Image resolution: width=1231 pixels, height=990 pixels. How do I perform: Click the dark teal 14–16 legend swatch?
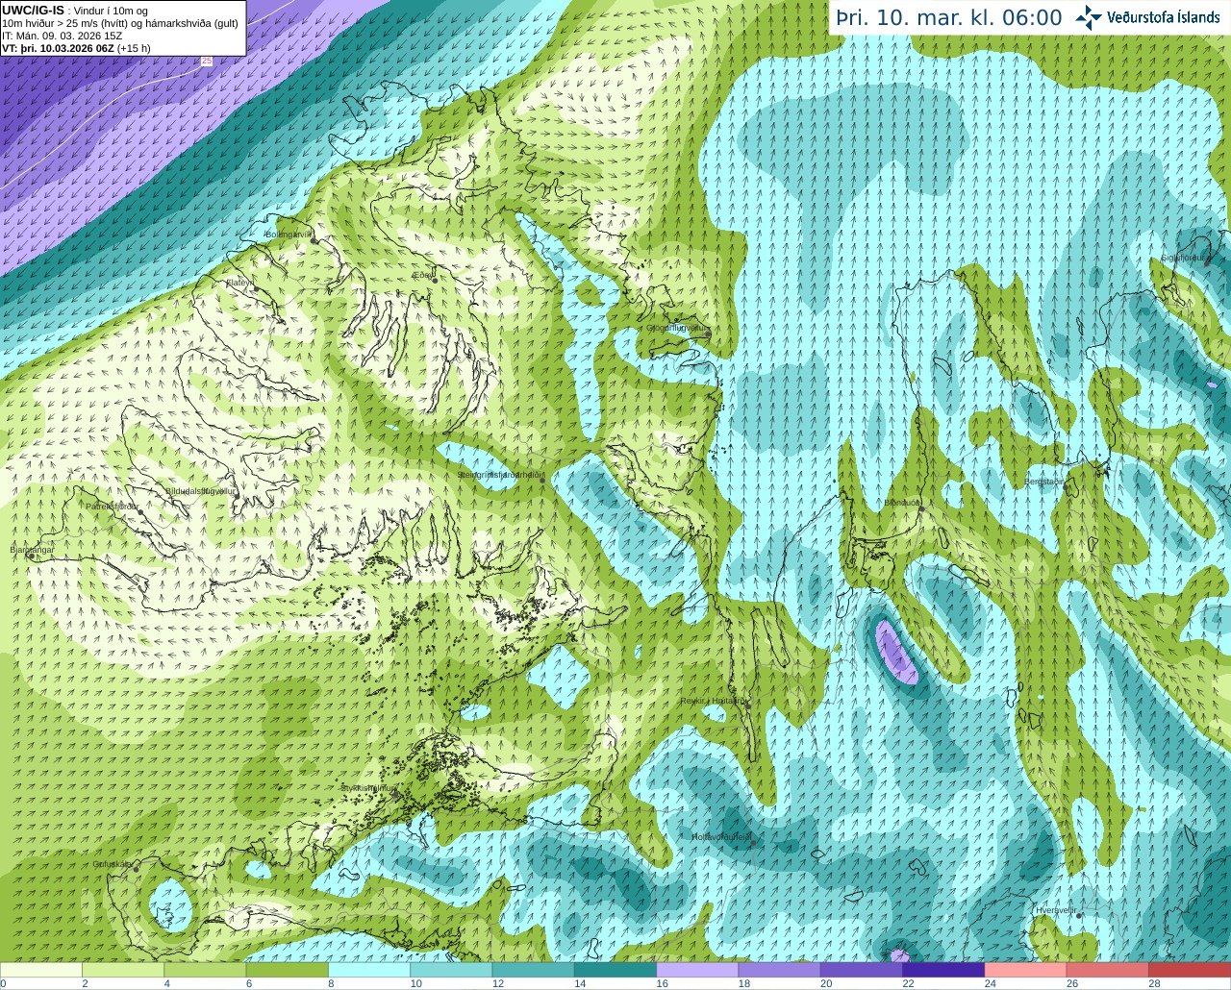pos(615,970)
